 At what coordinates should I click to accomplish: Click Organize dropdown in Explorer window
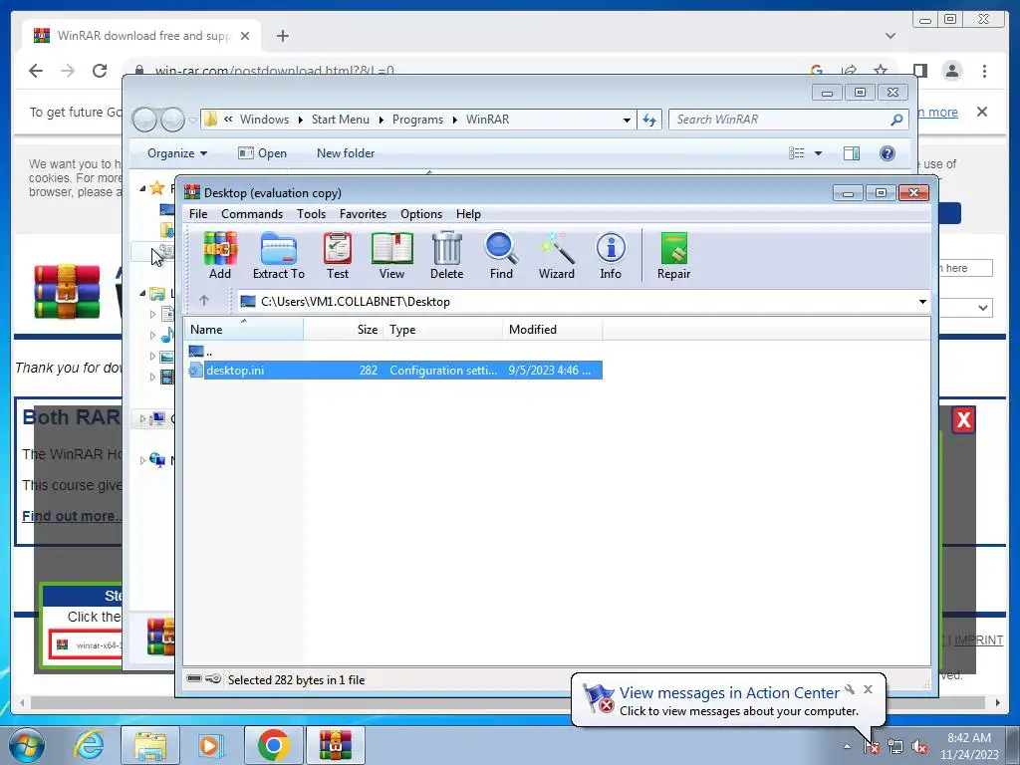177,153
